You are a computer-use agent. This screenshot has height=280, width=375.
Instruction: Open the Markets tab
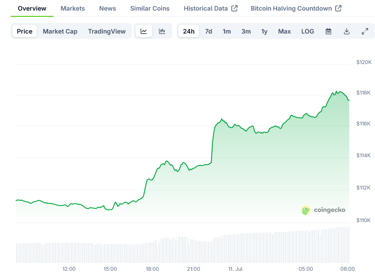pos(73,8)
